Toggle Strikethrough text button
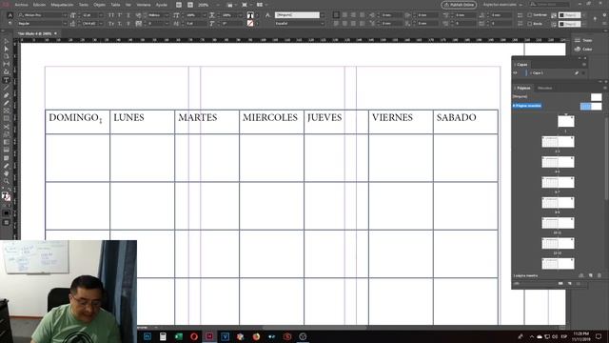The height and width of the screenshot is (343, 609). point(128,24)
